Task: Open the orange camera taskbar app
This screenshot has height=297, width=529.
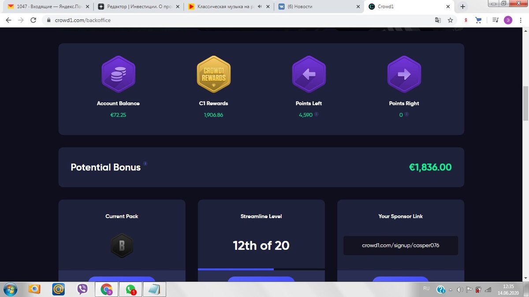Action: tap(34, 289)
